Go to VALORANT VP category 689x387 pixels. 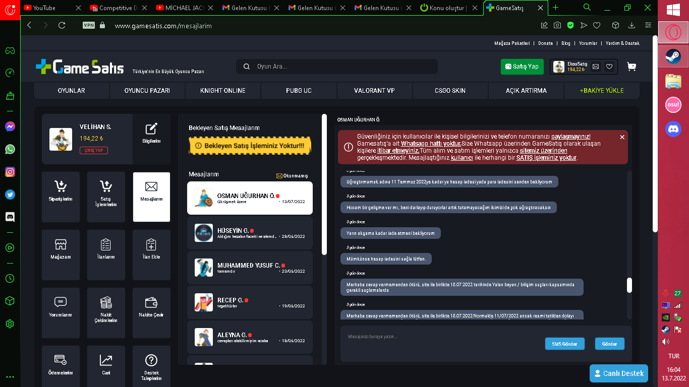(374, 91)
